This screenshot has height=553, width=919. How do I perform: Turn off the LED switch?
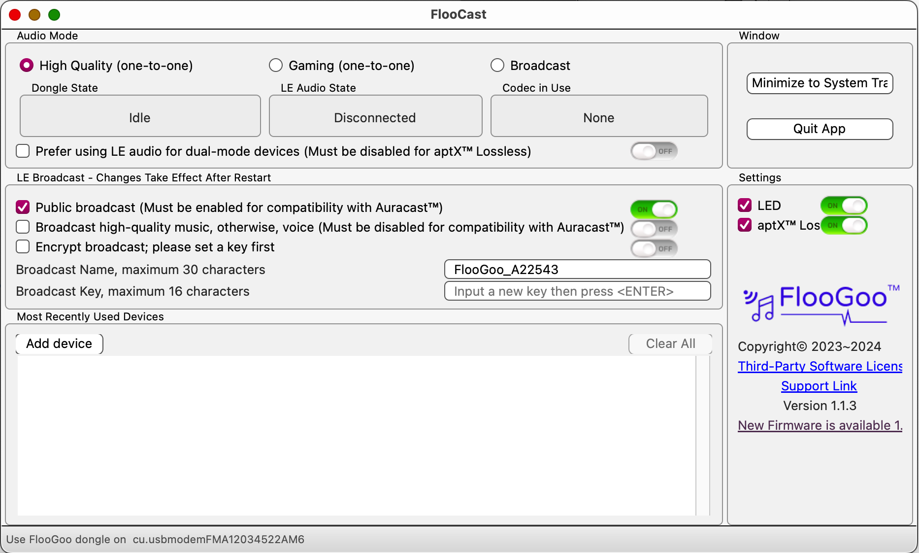pos(844,205)
